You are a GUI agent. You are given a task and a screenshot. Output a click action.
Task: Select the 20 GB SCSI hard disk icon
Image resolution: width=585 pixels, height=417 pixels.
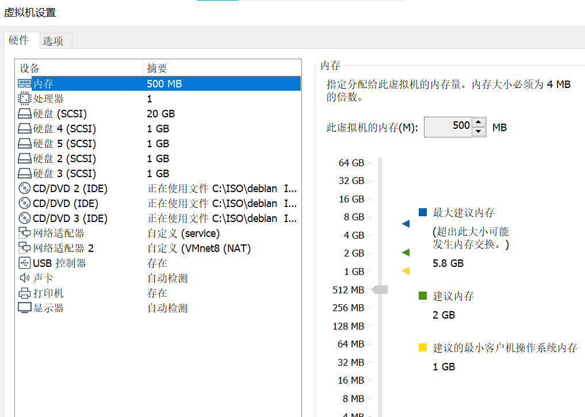[25, 113]
